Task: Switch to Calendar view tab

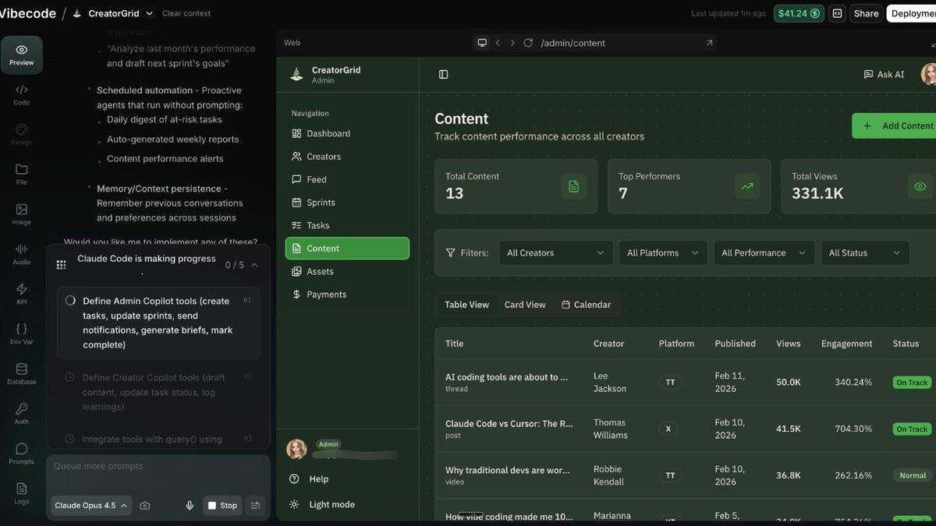Action: [x=587, y=305]
